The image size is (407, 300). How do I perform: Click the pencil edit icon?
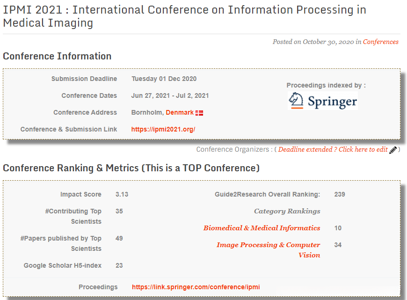point(393,150)
